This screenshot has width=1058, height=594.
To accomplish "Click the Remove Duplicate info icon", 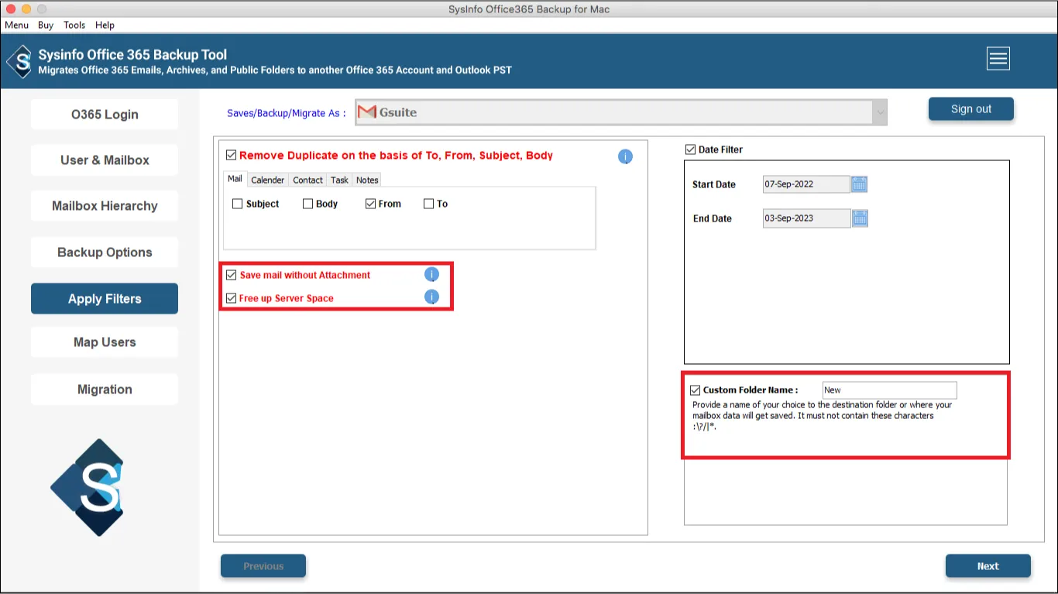I will click(625, 156).
